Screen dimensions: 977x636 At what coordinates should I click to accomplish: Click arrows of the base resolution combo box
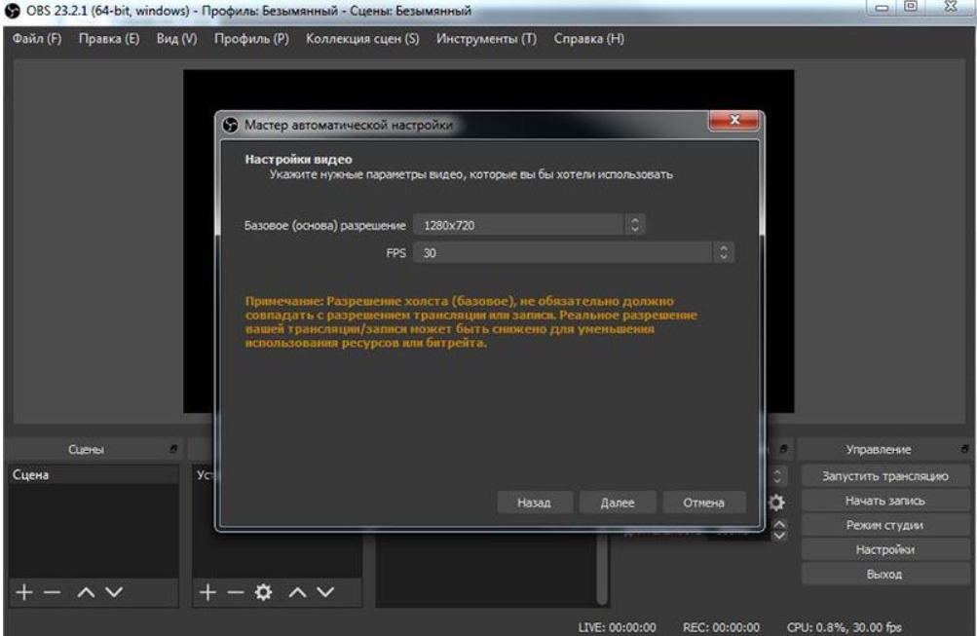click(x=634, y=225)
